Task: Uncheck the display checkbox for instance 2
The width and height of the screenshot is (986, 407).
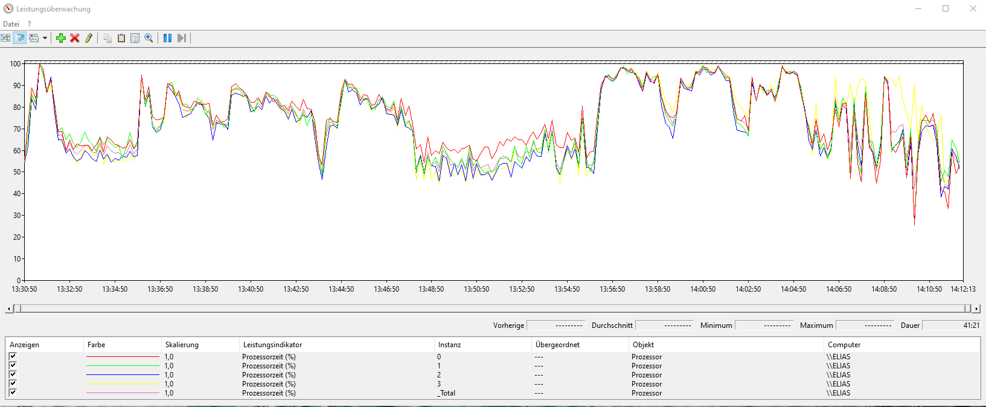Action: point(13,374)
